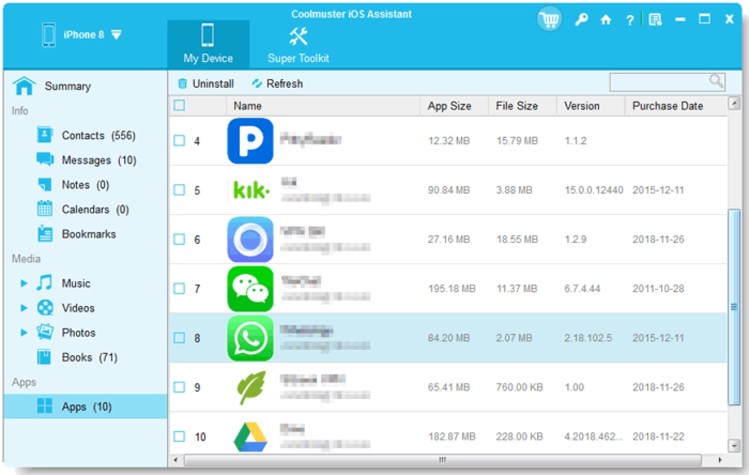The image size is (749, 475).
Task: Click the key register icon
Action: (581, 20)
